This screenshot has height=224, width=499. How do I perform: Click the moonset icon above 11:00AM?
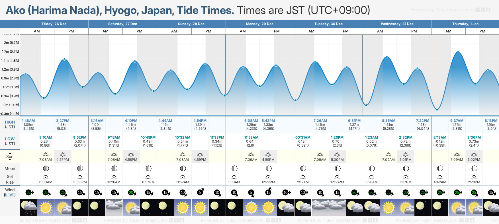46,177
